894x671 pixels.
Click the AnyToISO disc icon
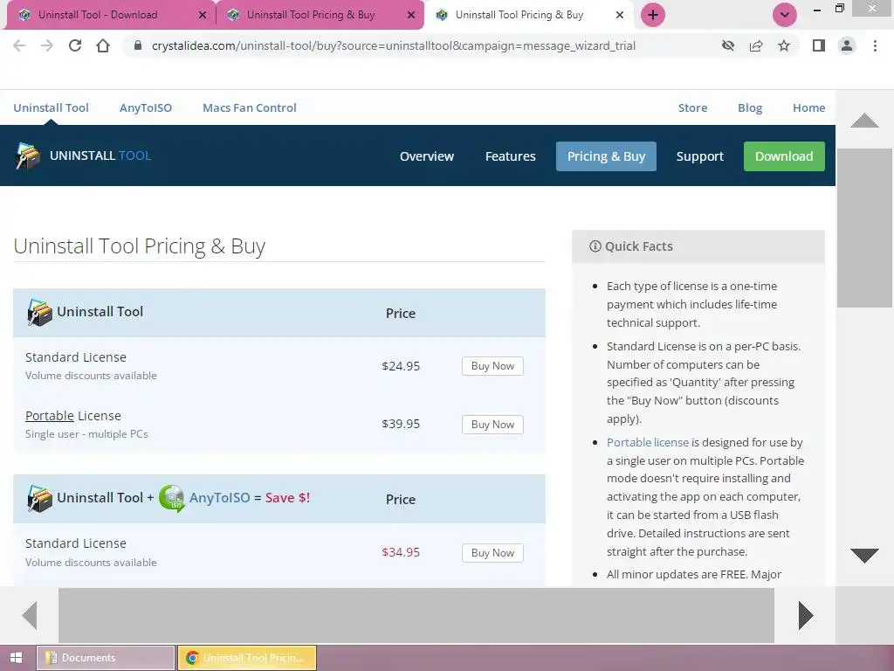point(172,498)
